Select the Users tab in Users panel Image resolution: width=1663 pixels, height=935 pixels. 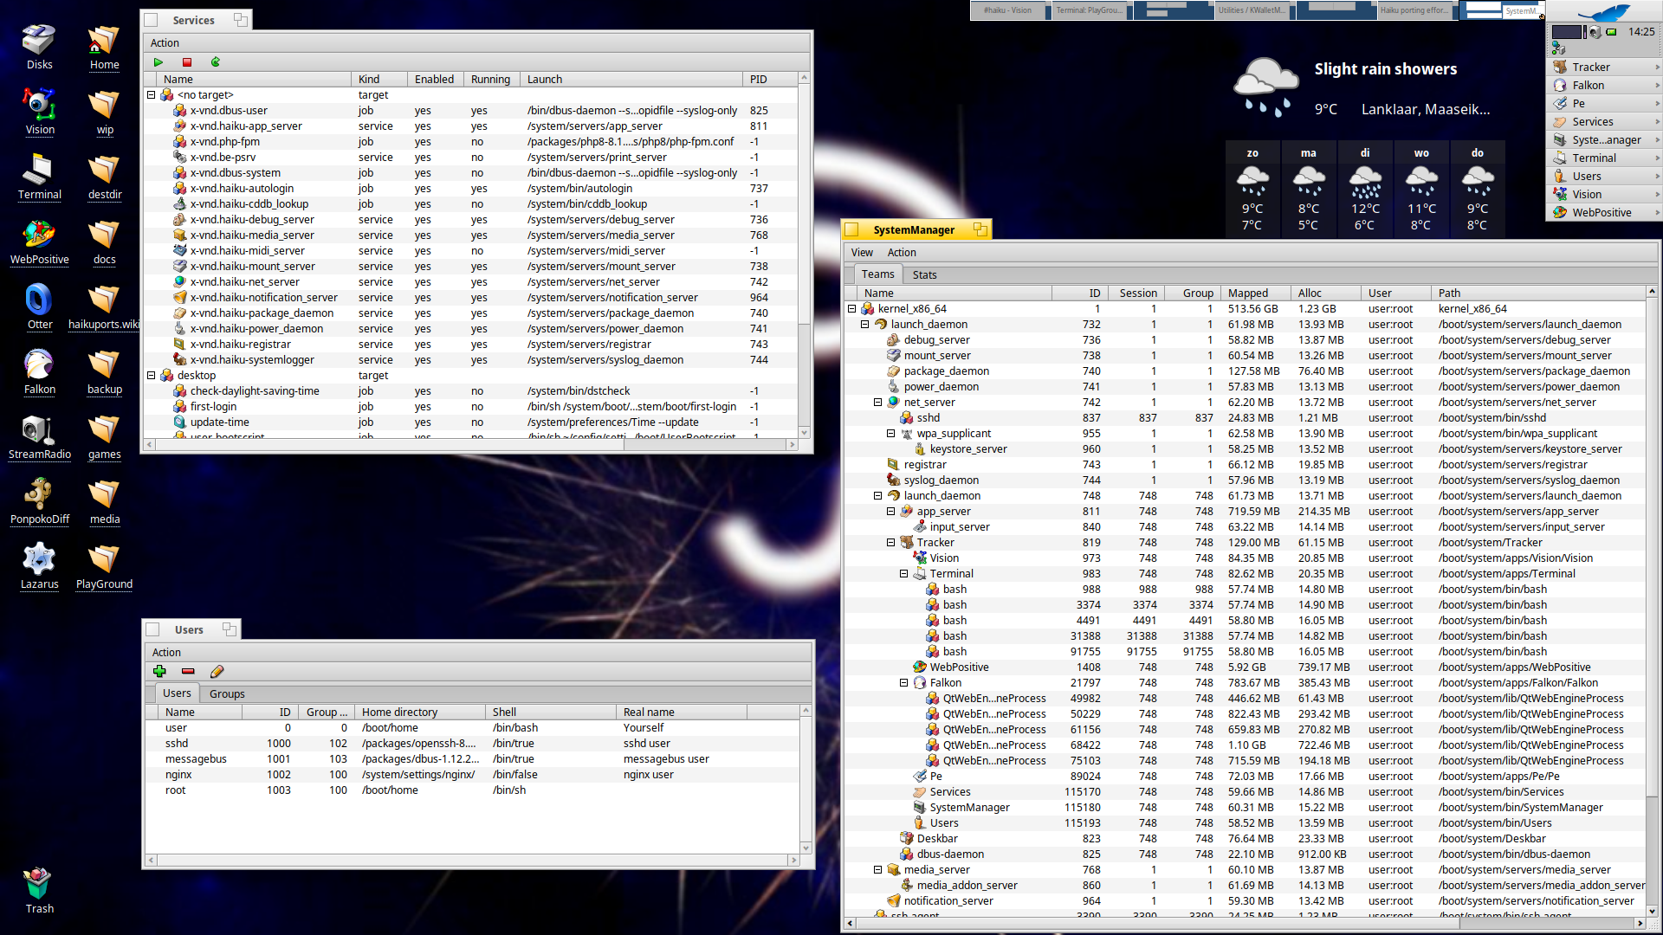click(177, 693)
